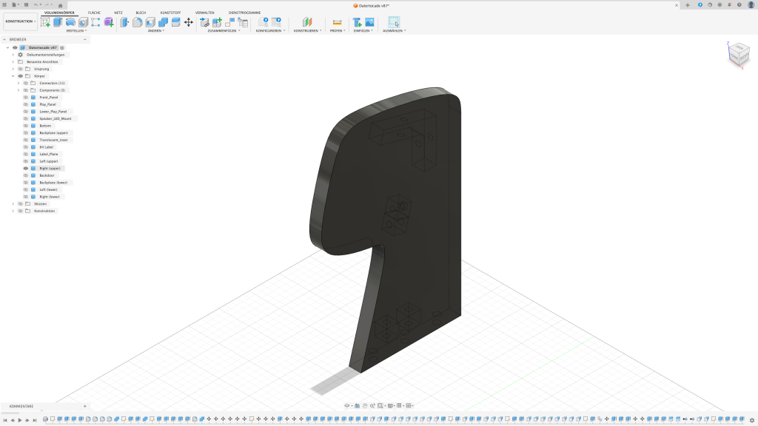
Task: Click the insert image icon under Einfügen
Action: pyautogui.click(x=369, y=22)
